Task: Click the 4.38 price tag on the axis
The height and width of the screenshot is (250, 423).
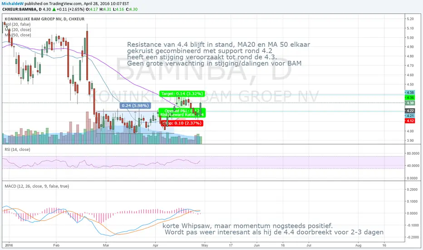Action: tap(410, 93)
